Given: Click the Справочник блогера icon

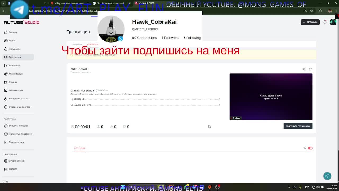Looking at the screenshot, I should pyautogui.click(x=6, y=107).
